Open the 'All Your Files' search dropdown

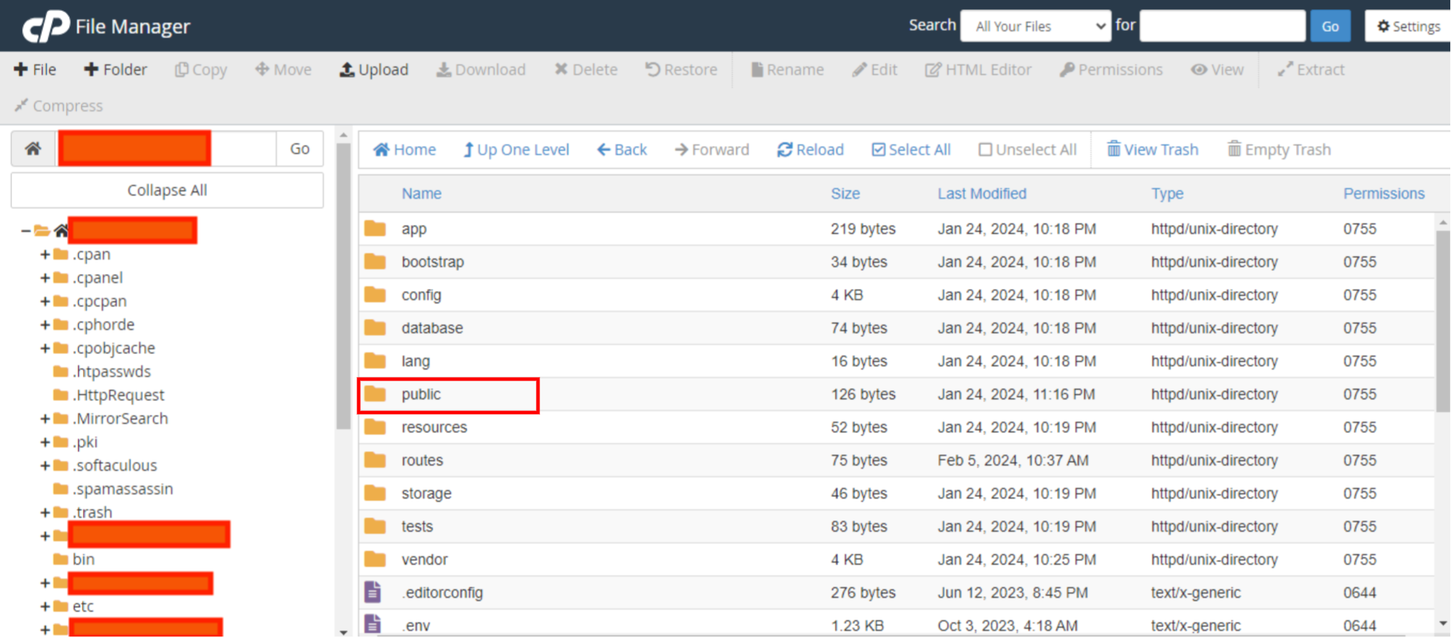pyautogui.click(x=1035, y=26)
